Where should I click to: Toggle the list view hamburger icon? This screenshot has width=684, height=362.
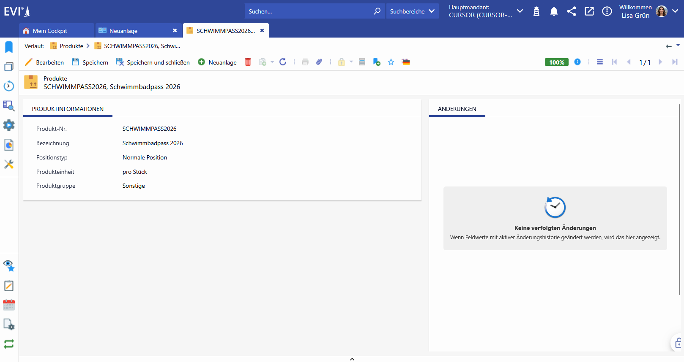600,62
